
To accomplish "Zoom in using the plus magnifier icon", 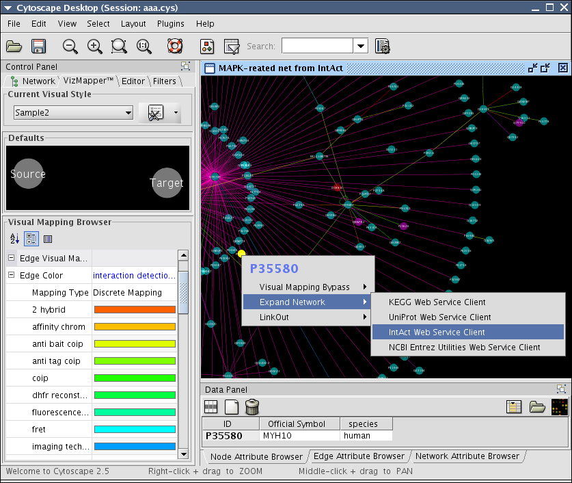I will (95, 47).
